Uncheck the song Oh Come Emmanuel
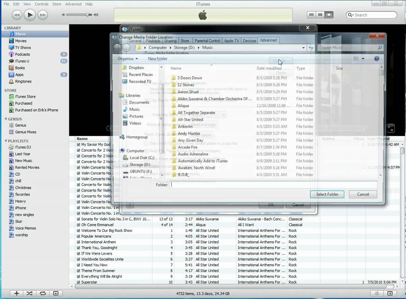 [x=78, y=225]
